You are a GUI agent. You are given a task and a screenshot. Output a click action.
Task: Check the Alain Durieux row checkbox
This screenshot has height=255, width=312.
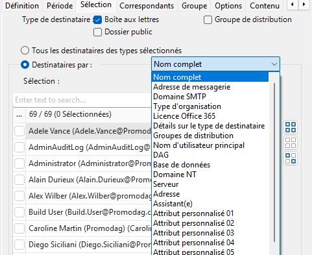(19, 180)
